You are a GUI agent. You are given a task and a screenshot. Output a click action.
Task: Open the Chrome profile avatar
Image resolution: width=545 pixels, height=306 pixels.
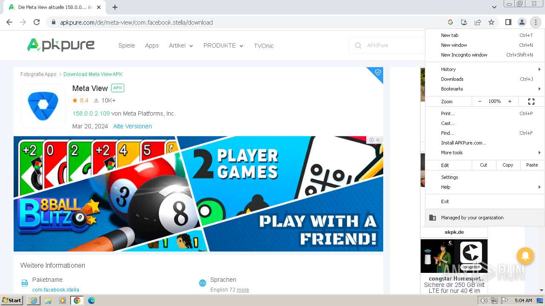point(522,22)
